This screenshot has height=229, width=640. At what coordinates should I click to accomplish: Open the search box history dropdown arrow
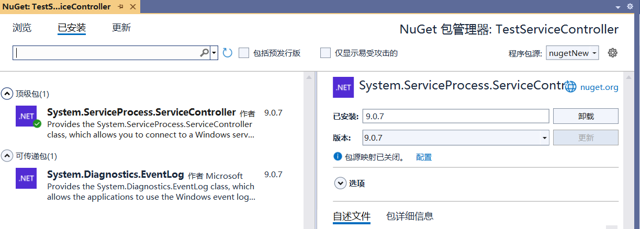(214, 53)
